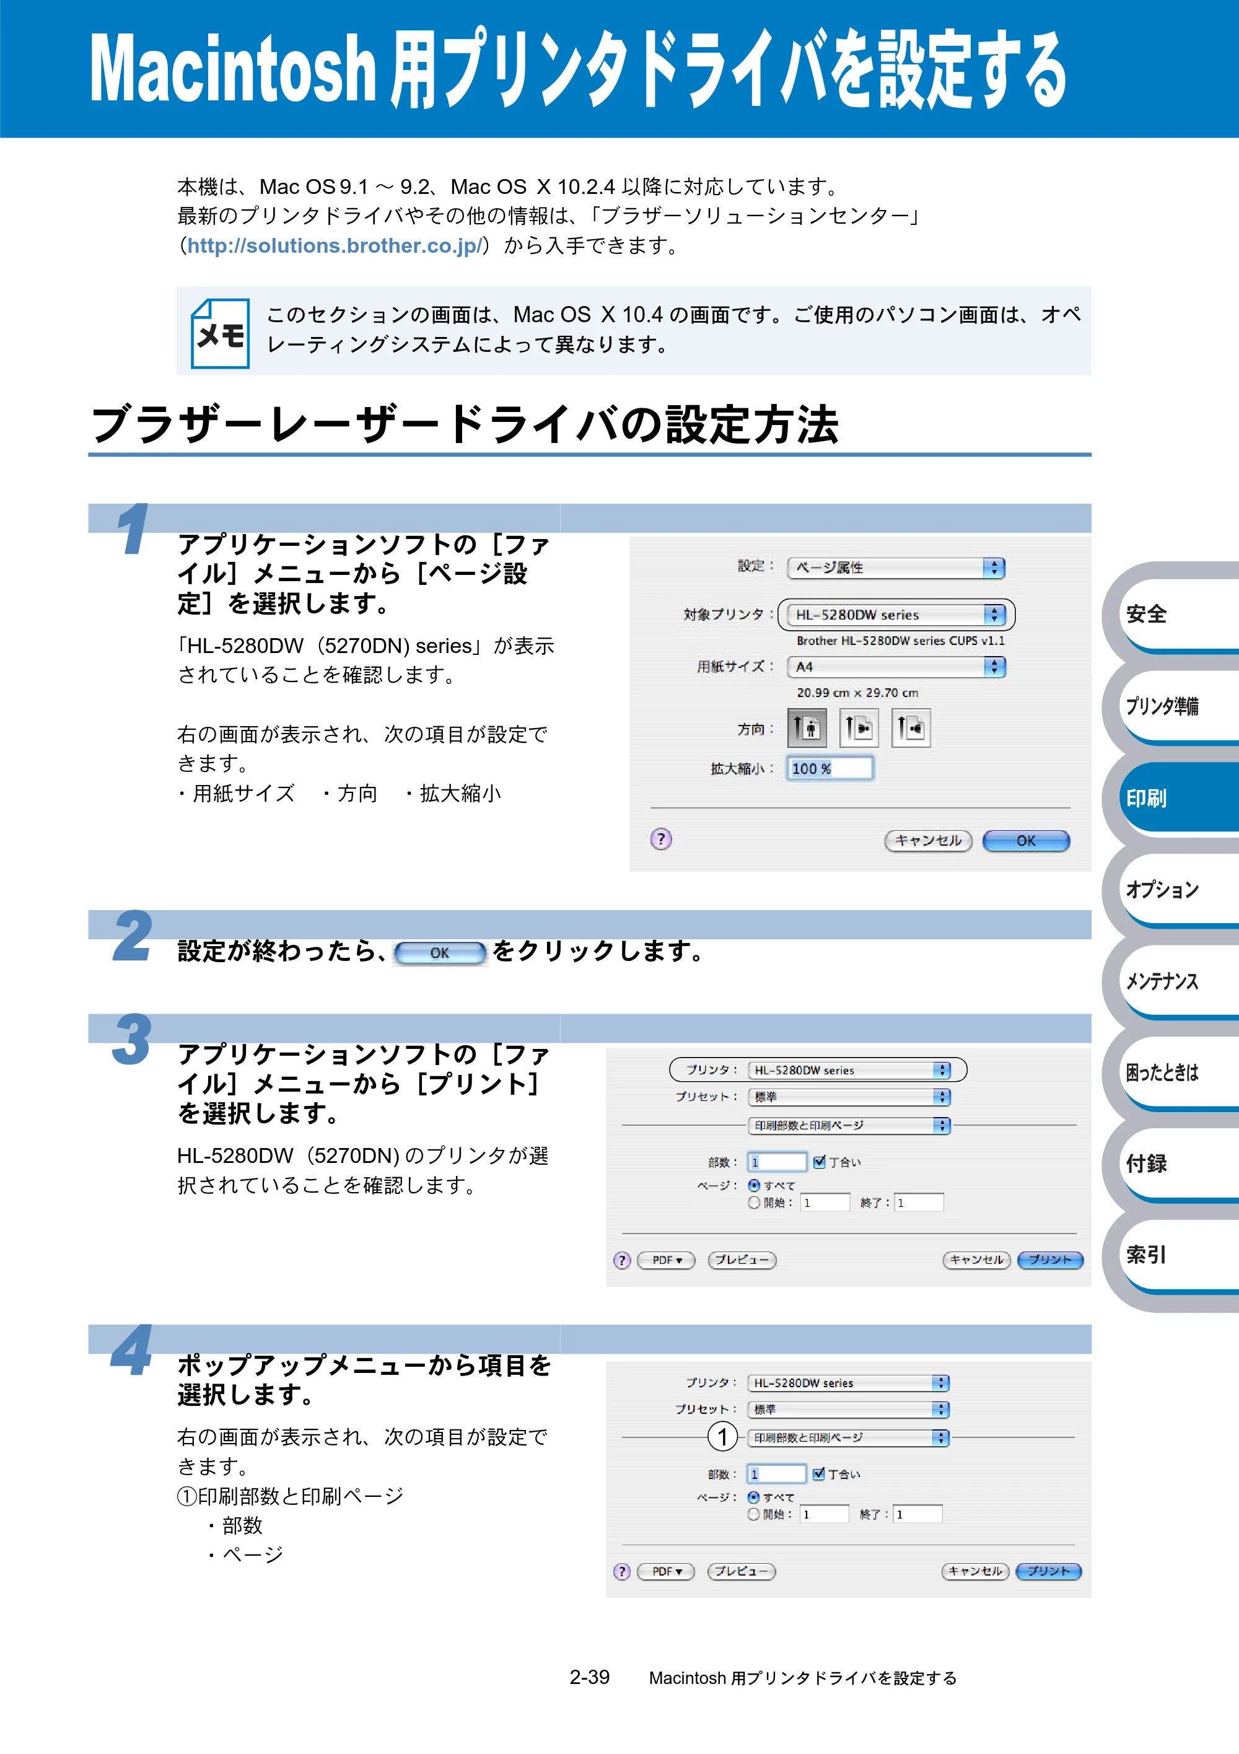1239x1754 pixels.
Task: Go to 困ったときは side tab
Action: point(1180,1072)
